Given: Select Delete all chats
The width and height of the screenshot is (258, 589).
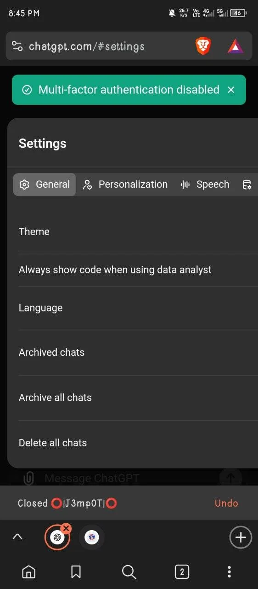Looking at the screenshot, I should [x=138, y=443].
